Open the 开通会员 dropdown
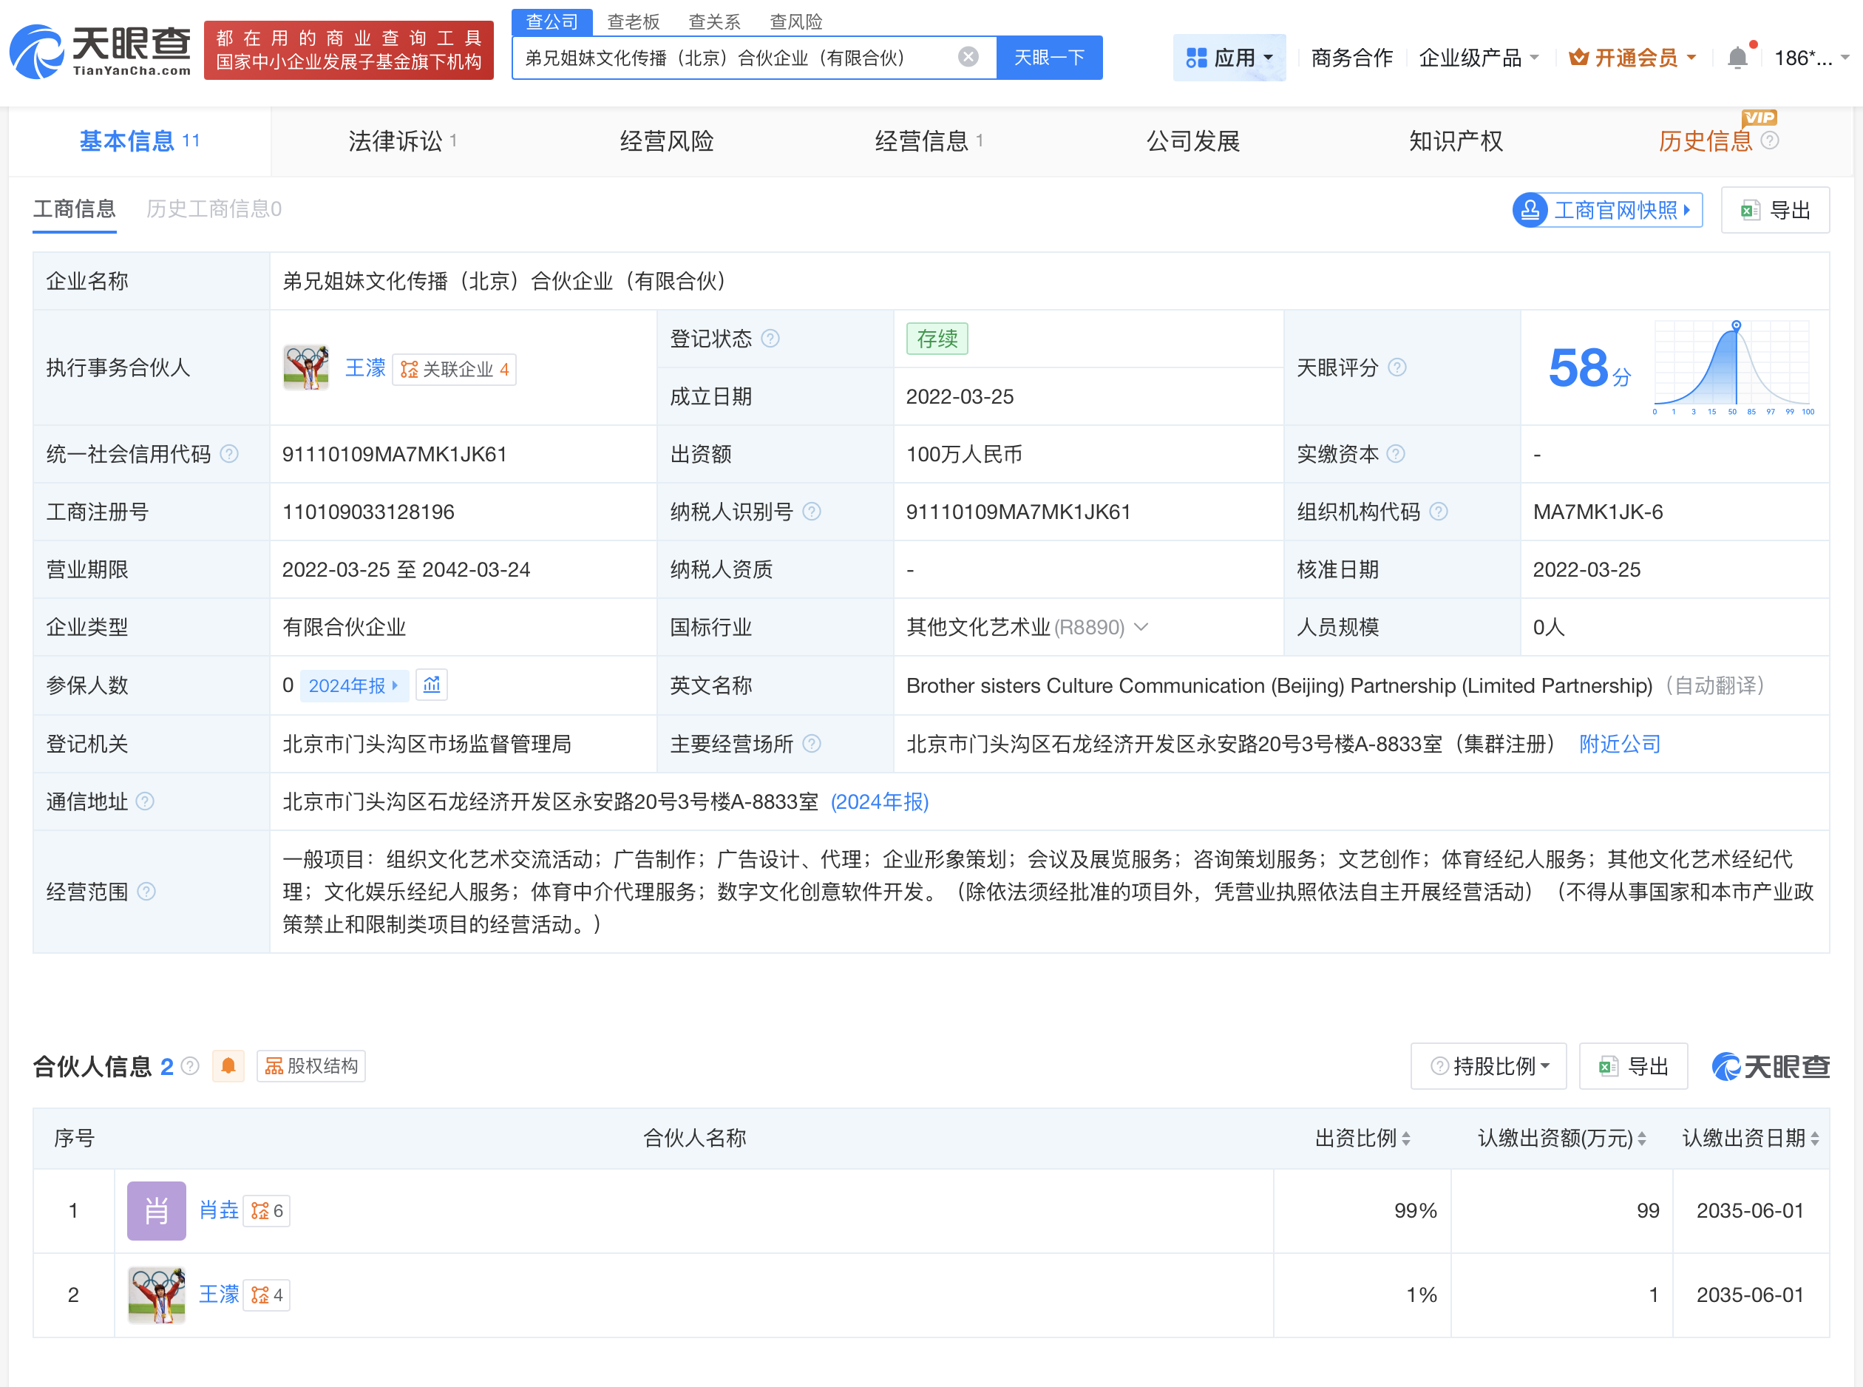The image size is (1863, 1387). tap(1632, 57)
